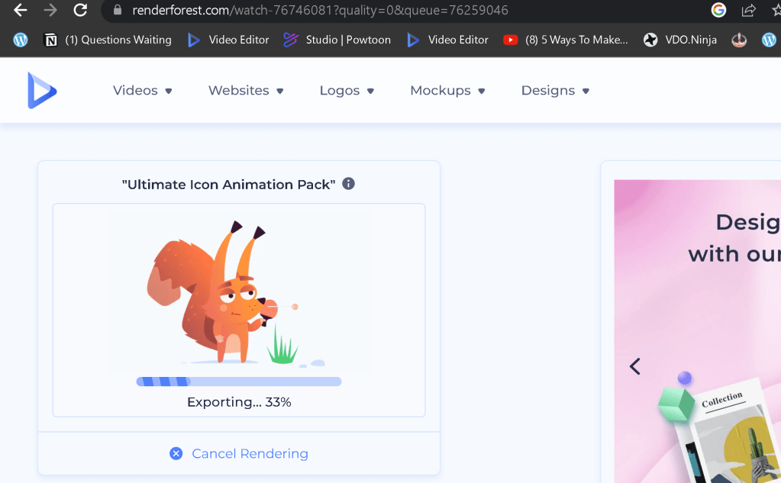Click the info icon beside Ultimate Icon Animation Pack
781x483 pixels.
coord(348,184)
